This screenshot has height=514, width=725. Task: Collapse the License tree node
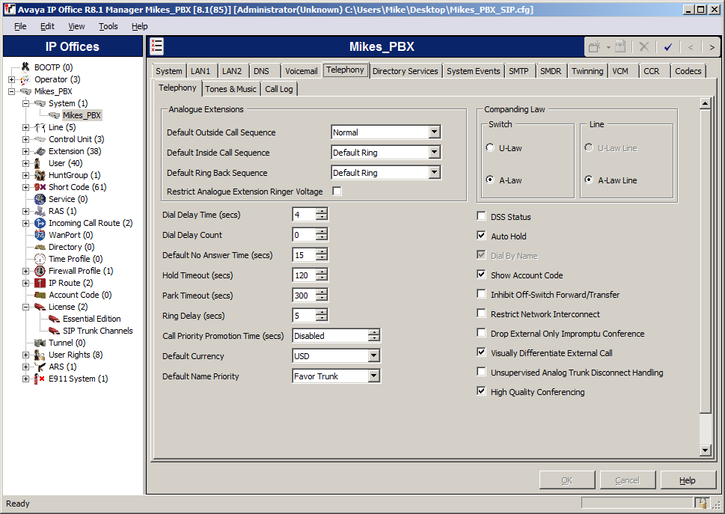tap(26, 307)
